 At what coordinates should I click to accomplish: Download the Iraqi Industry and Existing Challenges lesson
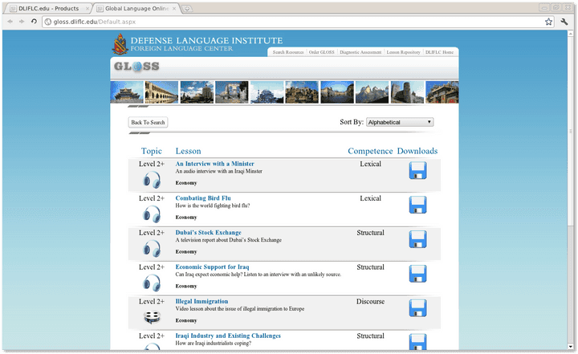pyautogui.click(x=417, y=341)
